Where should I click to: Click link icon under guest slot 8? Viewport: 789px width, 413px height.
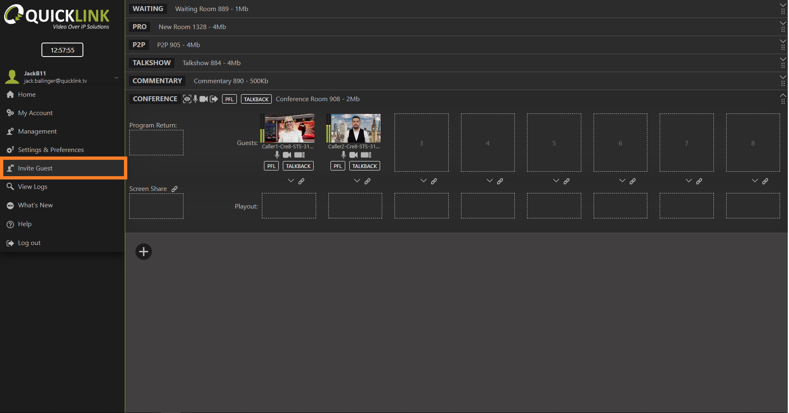point(765,181)
